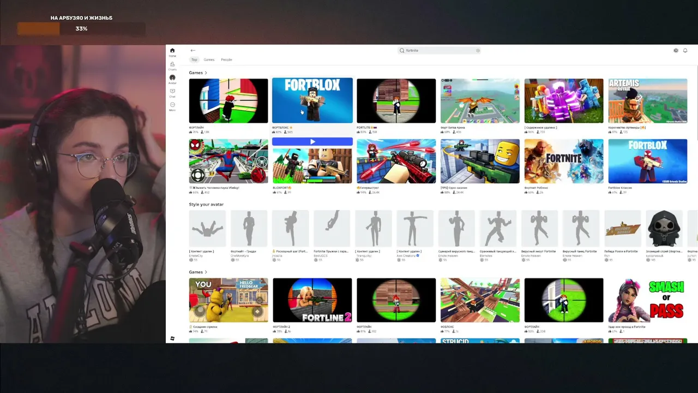Open the purple glowing character game thumbnail

pyautogui.click(x=564, y=100)
